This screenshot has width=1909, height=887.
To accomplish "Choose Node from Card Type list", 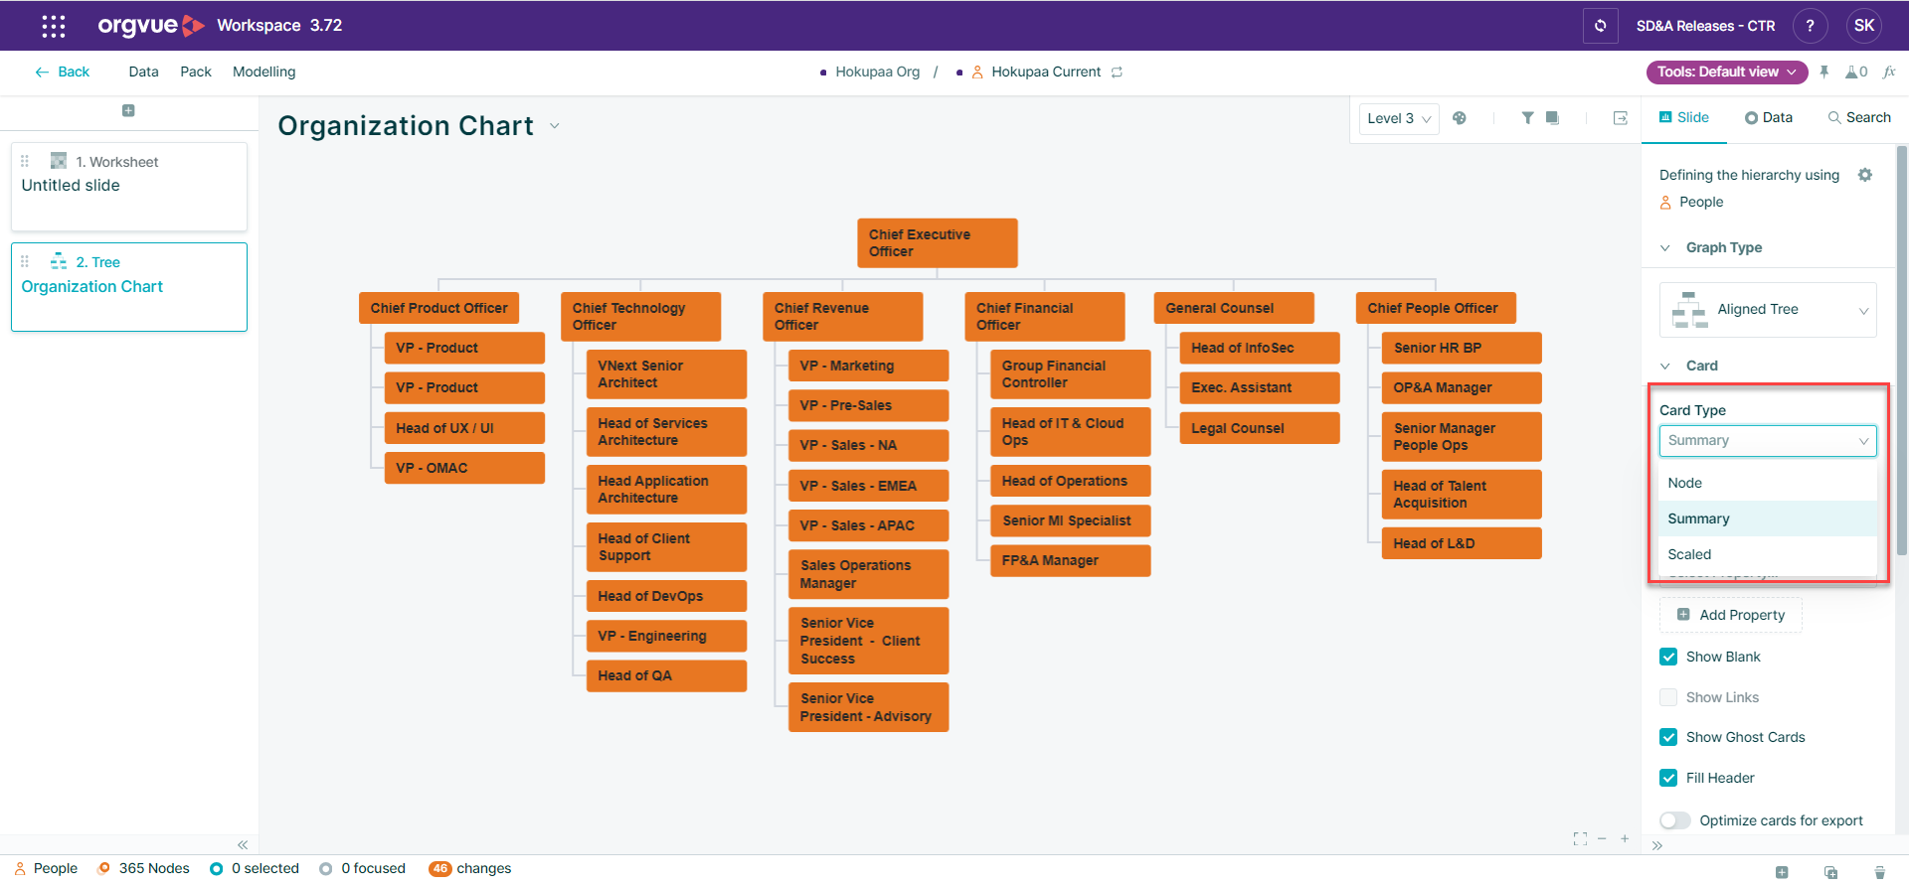I will click(x=1768, y=483).
